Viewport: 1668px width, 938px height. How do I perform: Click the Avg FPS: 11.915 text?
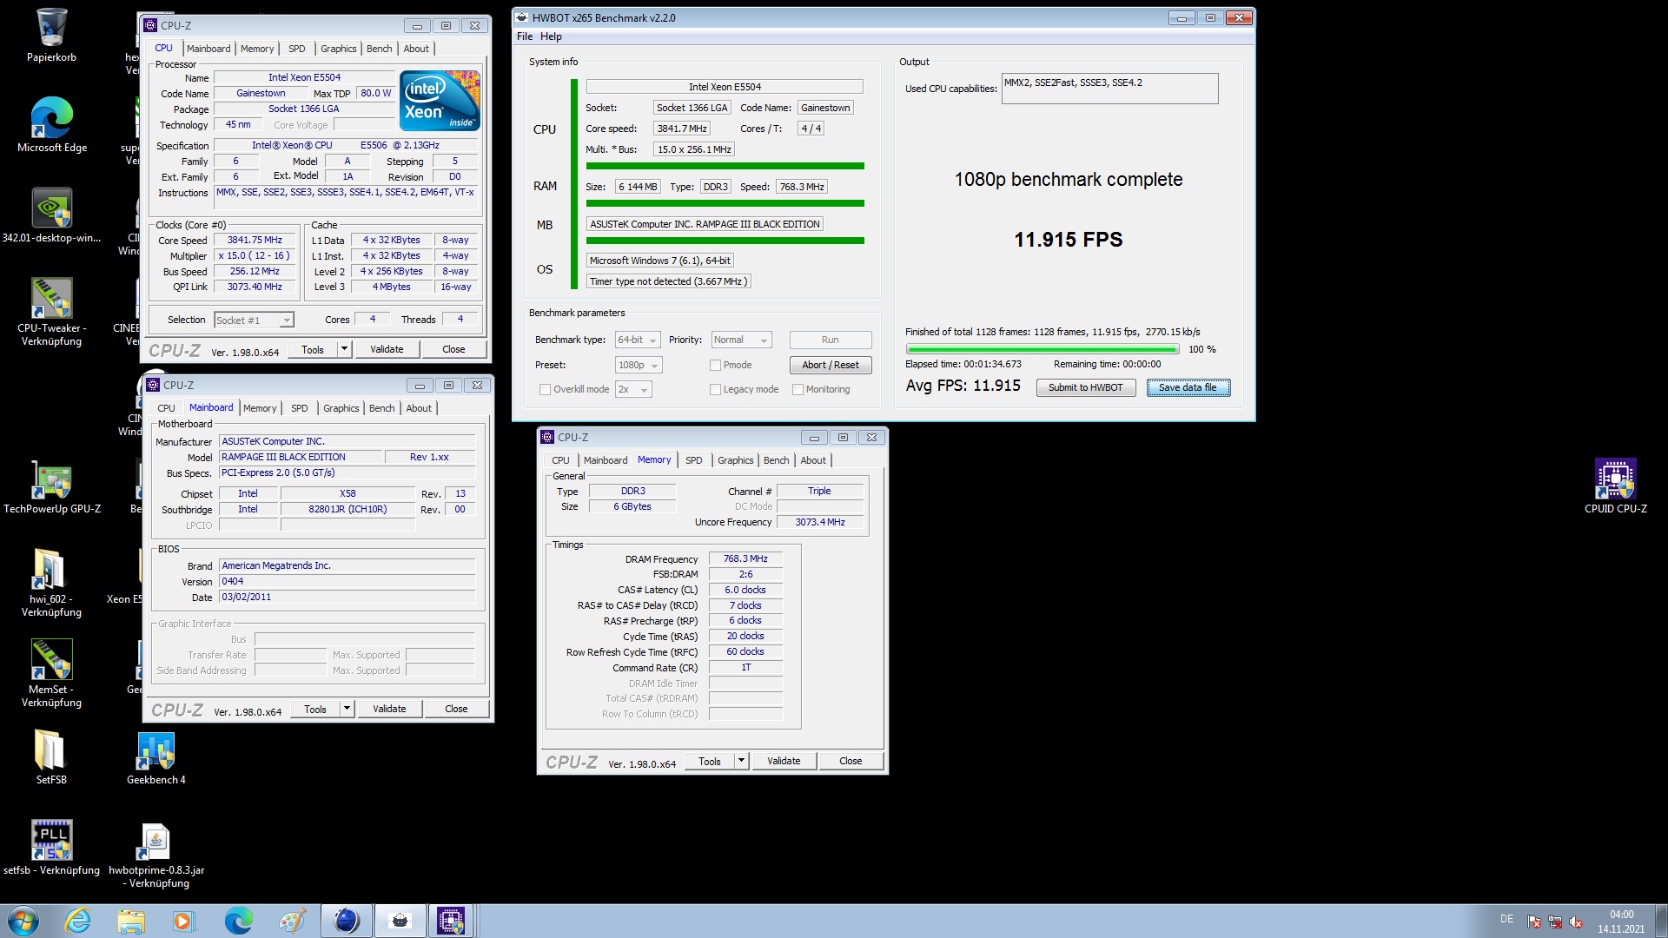click(x=963, y=386)
